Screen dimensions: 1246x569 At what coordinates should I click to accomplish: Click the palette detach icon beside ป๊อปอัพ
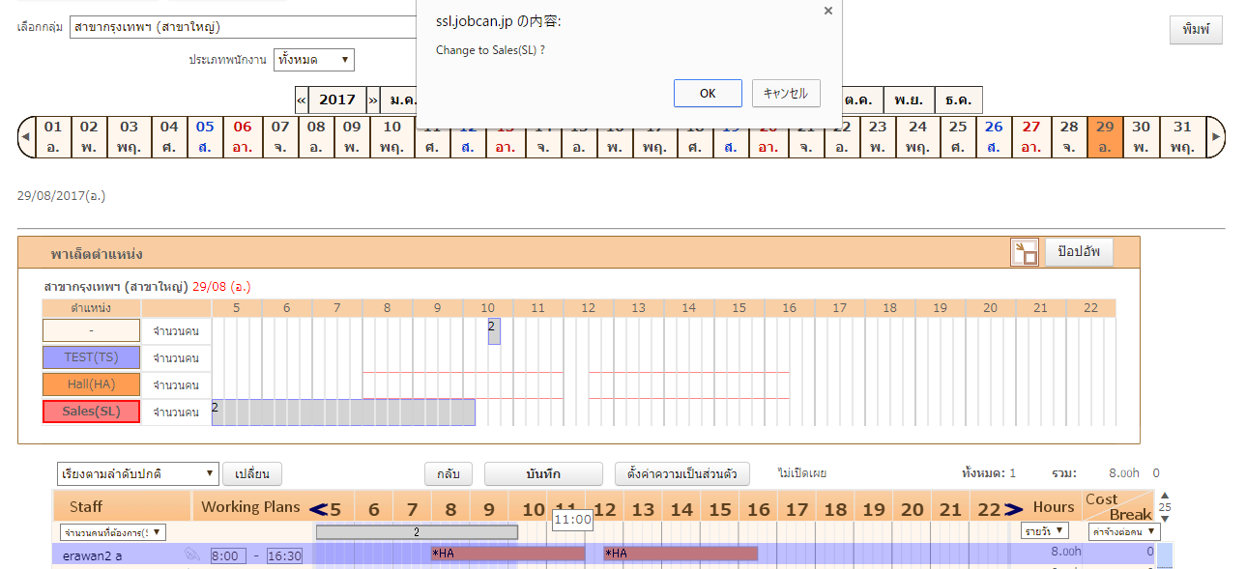1024,253
